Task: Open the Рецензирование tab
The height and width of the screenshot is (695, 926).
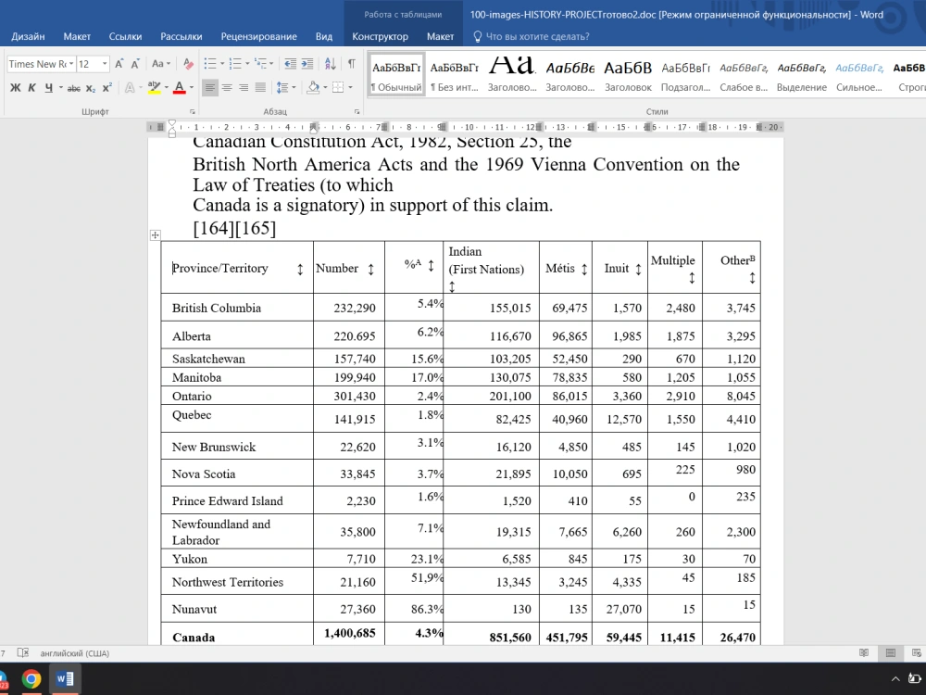Action: (258, 36)
